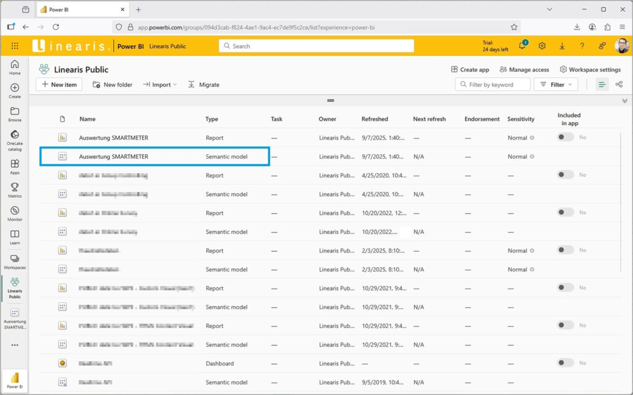The width and height of the screenshot is (633, 395).
Task: Go to Home in the left navigation
Action: click(15, 67)
